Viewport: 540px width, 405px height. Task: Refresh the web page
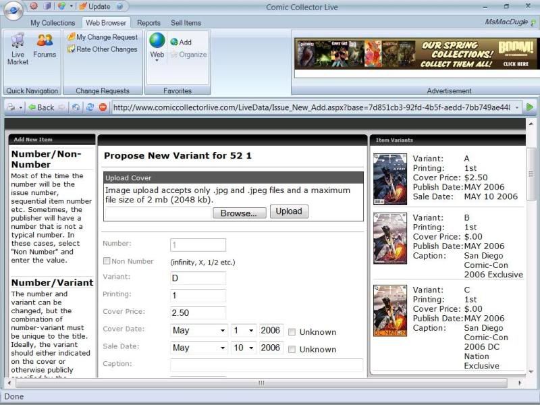(x=90, y=107)
